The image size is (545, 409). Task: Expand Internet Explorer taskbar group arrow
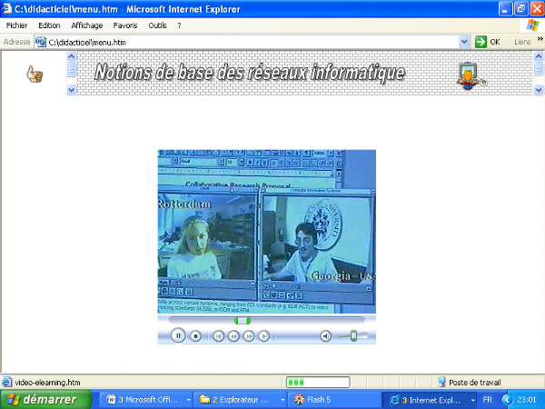click(x=472, y=400)
